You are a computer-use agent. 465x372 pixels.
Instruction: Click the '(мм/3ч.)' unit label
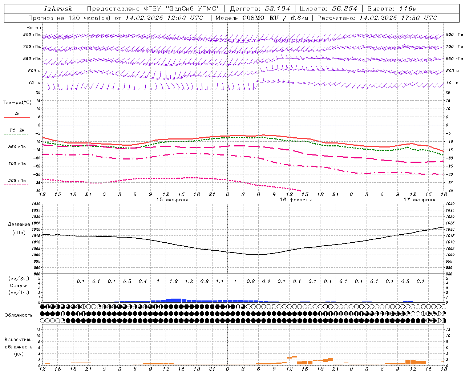pyautogui.click(x=19, y=279)
